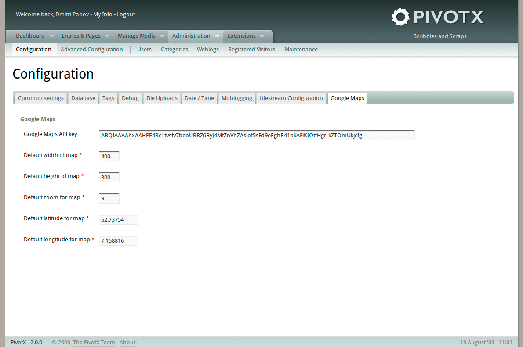The height and width of the screenshot is (347, 523).
Task: Click the 'Google Maps API key' label
Action: (x=51, y=134)
